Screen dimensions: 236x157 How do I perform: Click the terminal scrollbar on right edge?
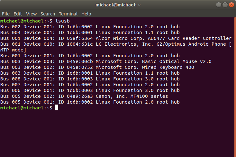click(235, 87)
